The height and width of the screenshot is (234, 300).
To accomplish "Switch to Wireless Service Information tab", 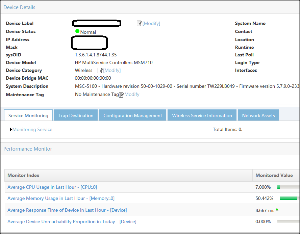I will click(x=202, y=115).
